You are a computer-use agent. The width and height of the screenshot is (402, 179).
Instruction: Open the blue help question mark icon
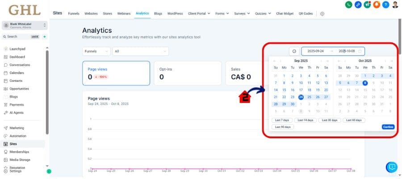[386, 4]
